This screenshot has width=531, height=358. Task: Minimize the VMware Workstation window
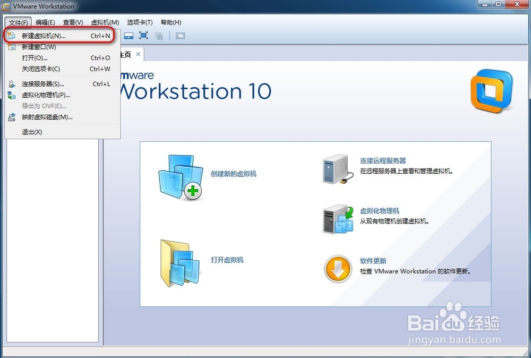tap(485, 4)
